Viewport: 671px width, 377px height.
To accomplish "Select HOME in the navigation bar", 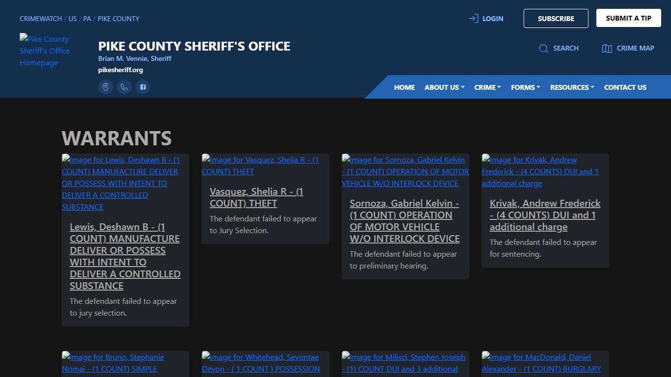I will [404, 87].
